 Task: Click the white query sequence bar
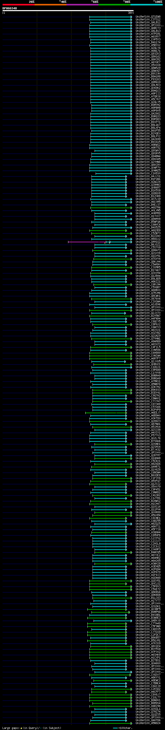point(68,10)
